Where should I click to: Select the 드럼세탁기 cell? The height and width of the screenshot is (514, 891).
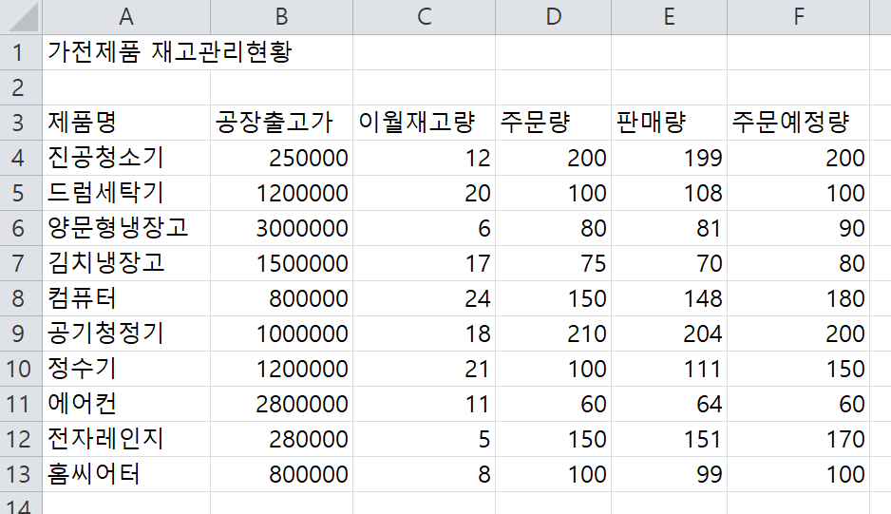coord(126,193)
